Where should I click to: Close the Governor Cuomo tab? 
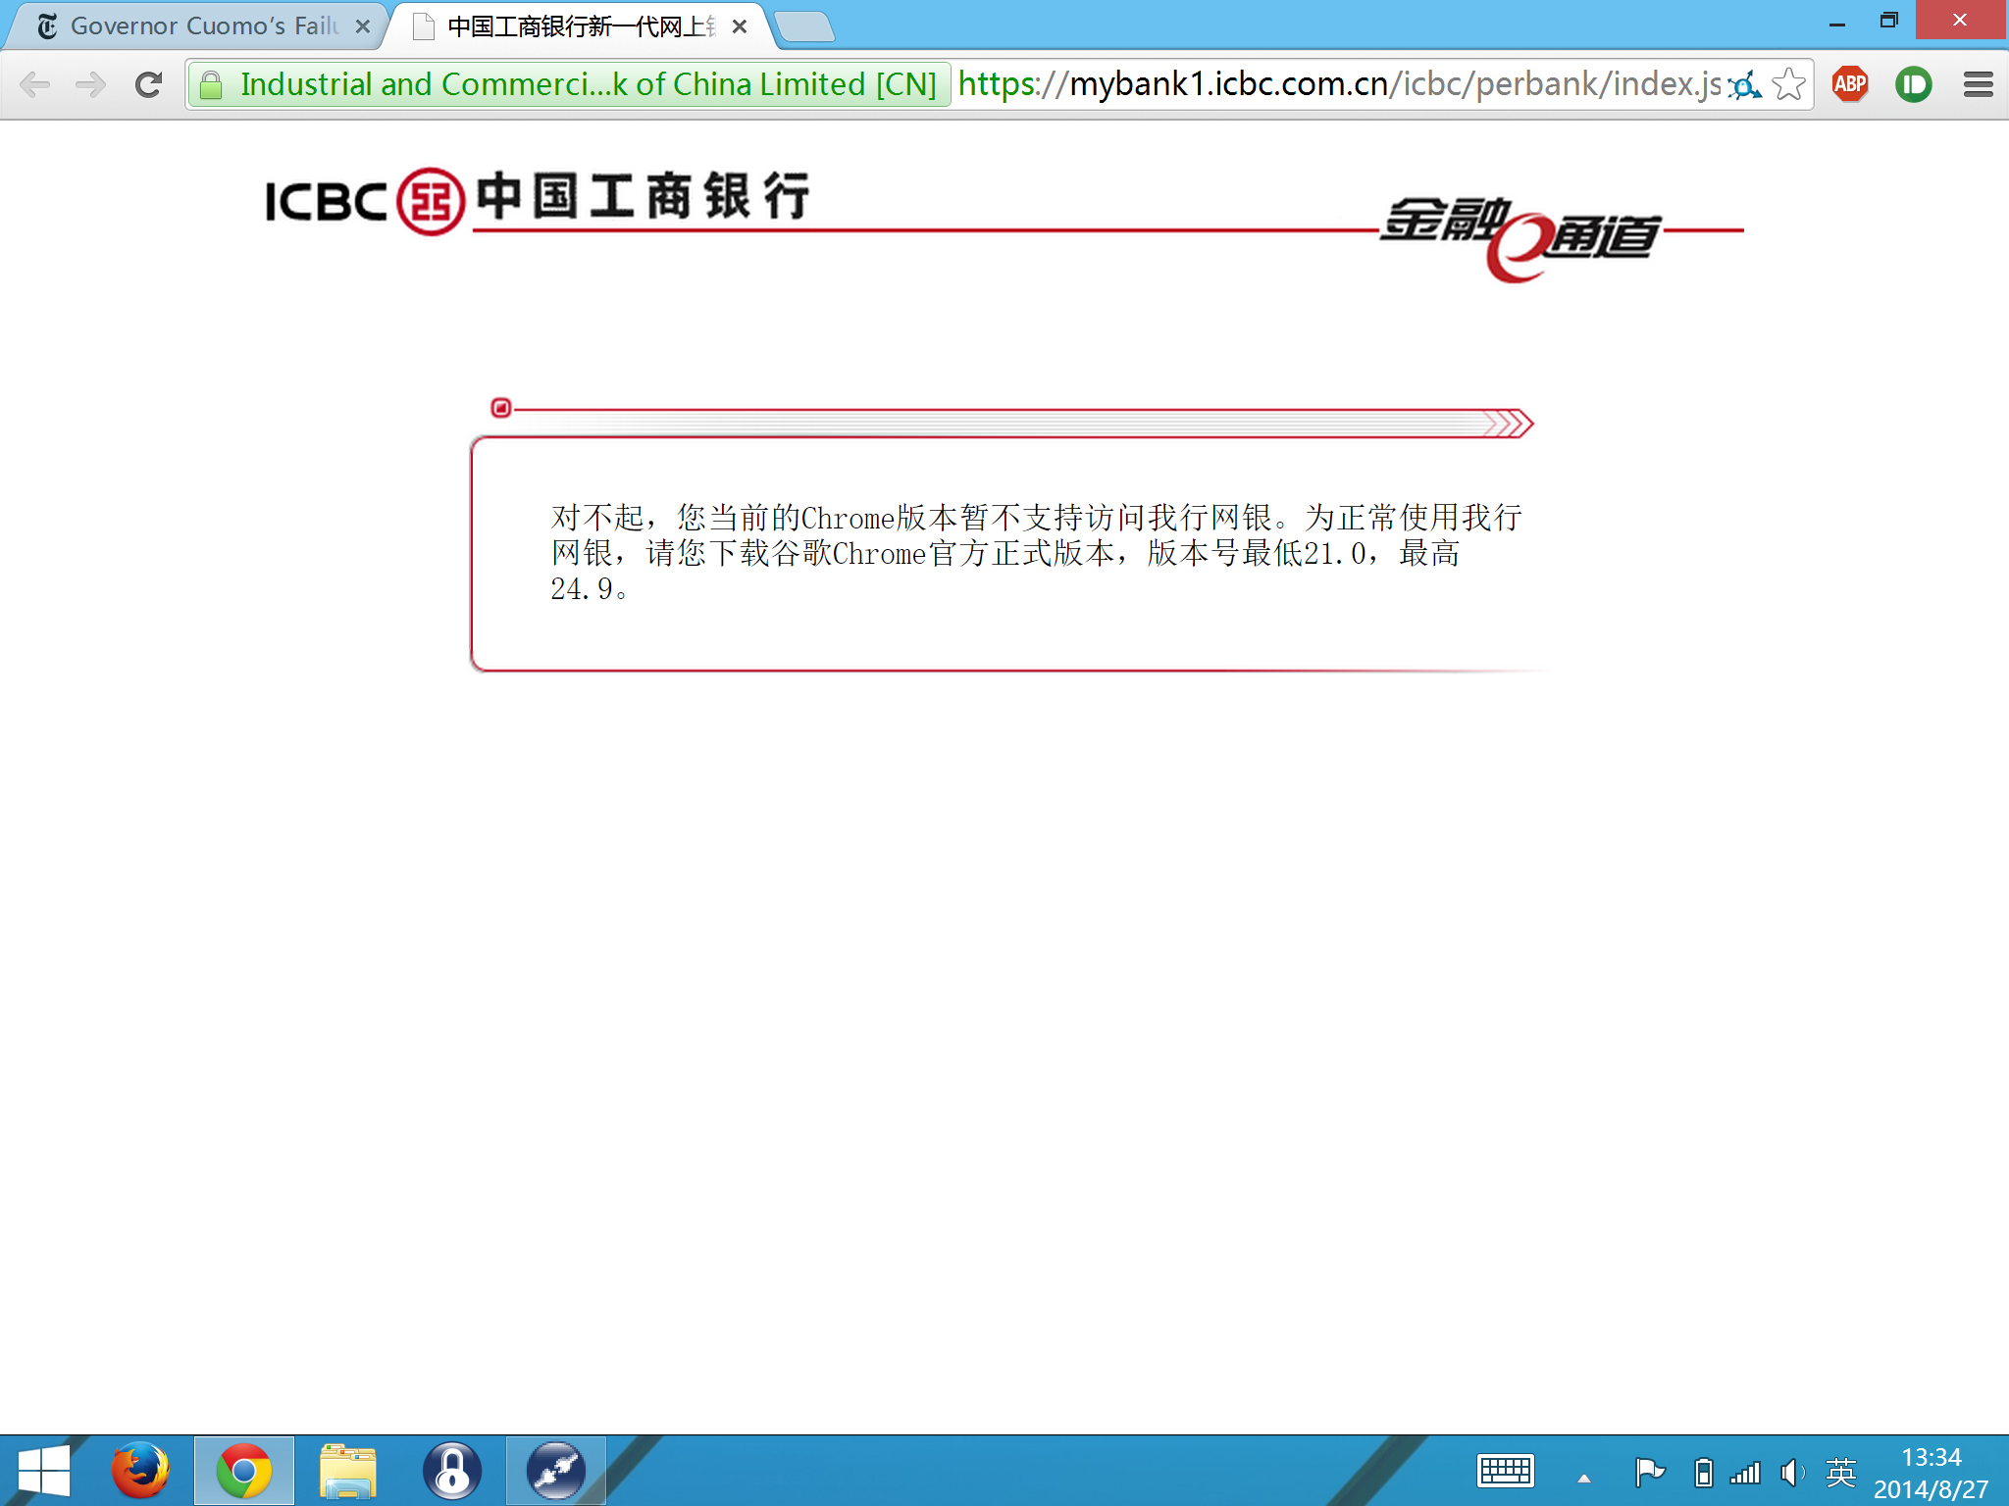(x=363, y=26)
